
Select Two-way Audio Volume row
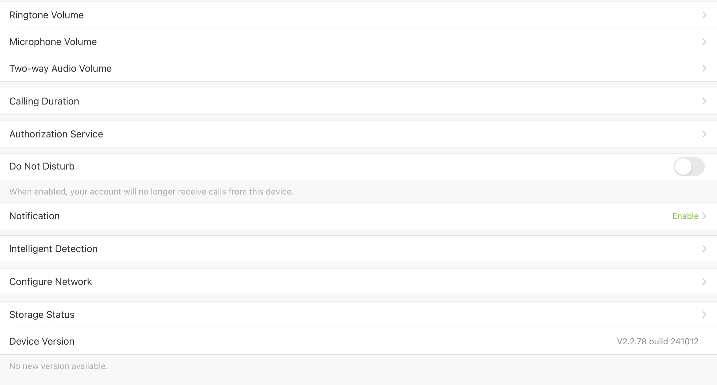click(60, 69)
